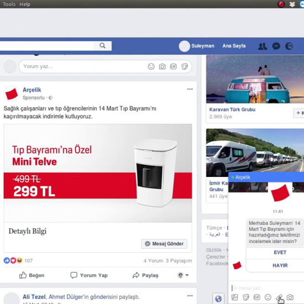Go to Ana Sayfa
This screenshot has width=304, height=304.
234,46
